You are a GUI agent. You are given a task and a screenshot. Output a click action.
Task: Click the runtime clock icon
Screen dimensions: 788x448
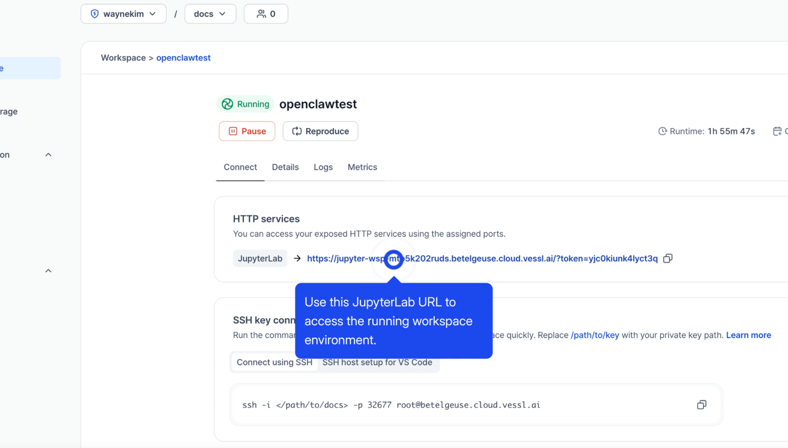pyautogui.click(x=662, y=131)
